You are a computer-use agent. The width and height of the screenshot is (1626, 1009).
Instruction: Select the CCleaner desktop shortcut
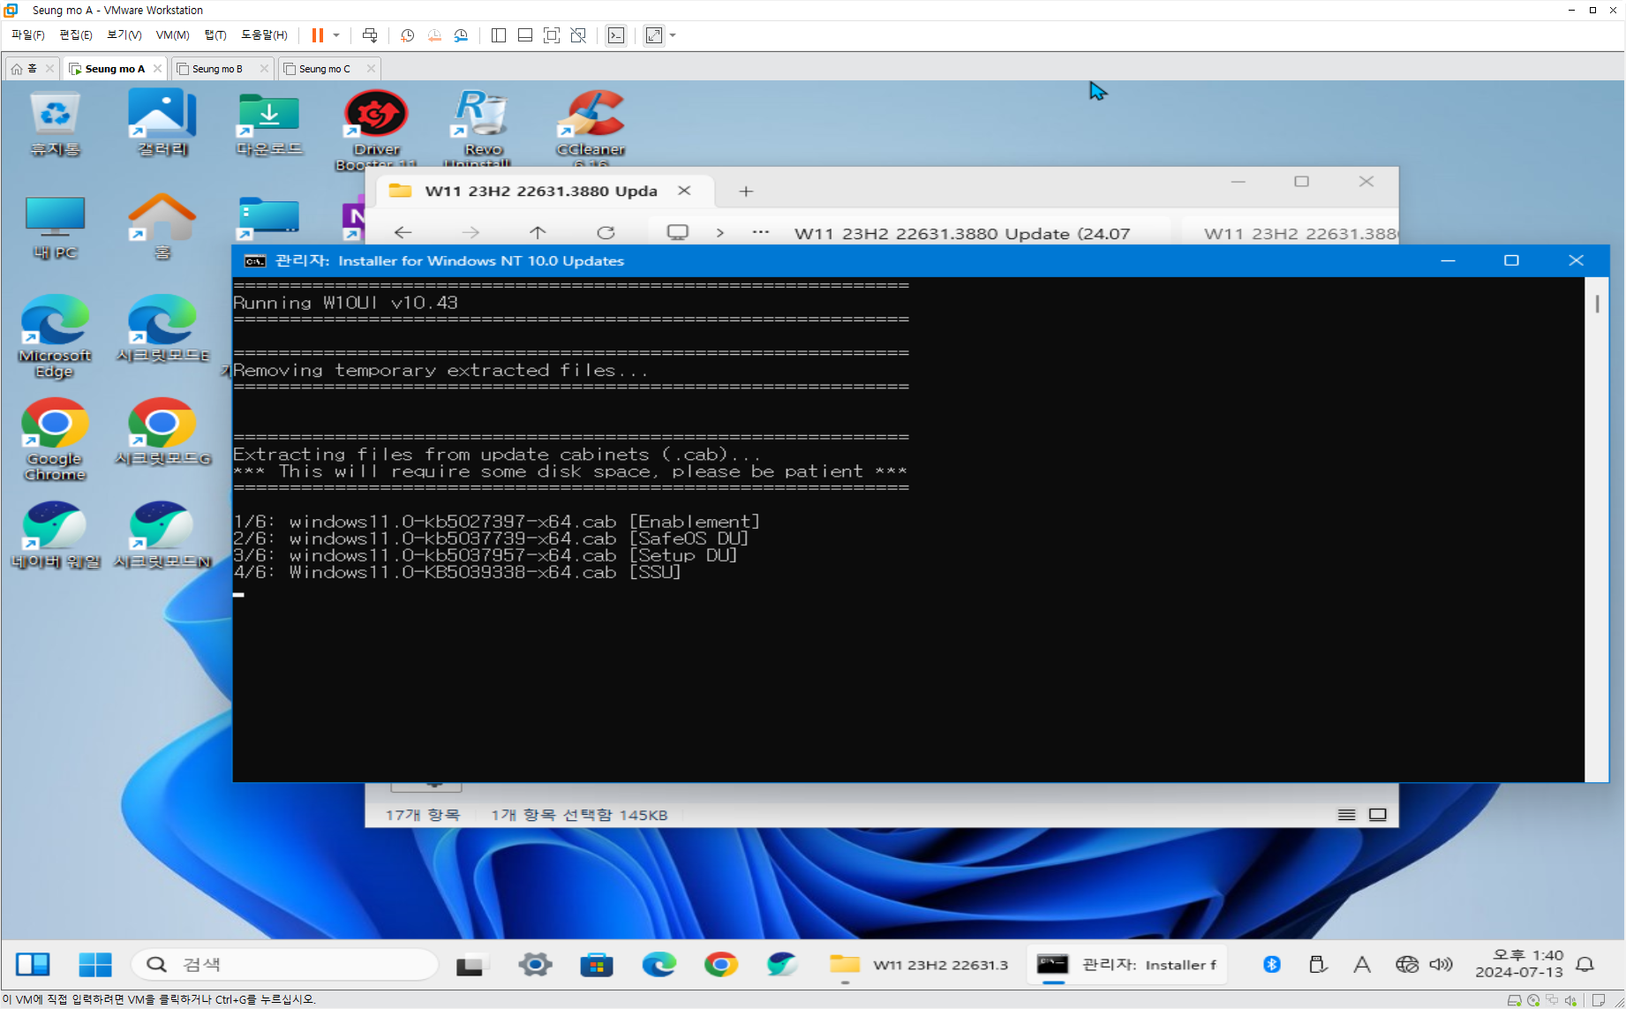[591, 128]
